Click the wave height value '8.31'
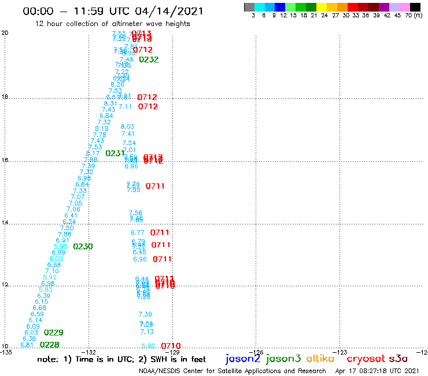 (x=110, y=104)
